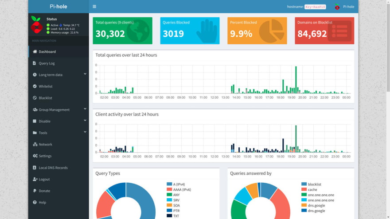
Task: Toggle the hamburger sidebar menu icon
Action: pyautogui.click(x=94, y=7)
